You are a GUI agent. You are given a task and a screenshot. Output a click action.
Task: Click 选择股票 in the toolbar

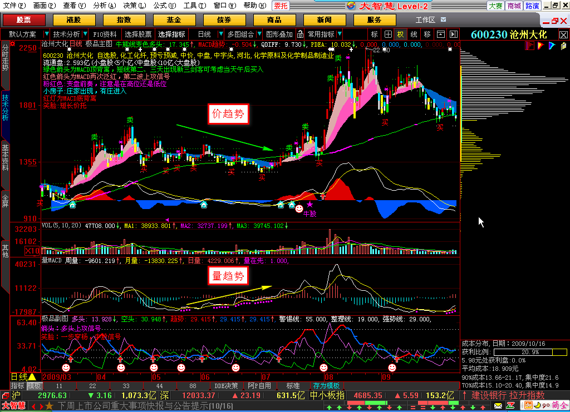[x=138, y=34]
